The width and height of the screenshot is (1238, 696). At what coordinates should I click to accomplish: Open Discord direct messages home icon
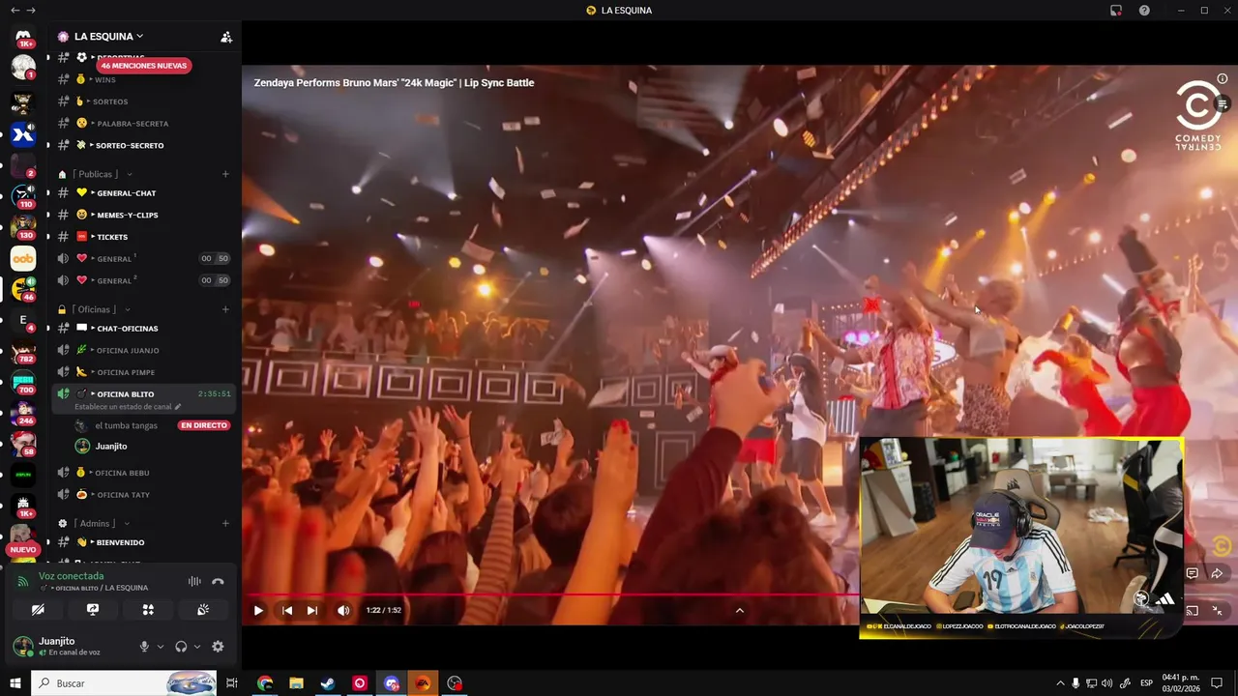point(23,36)
